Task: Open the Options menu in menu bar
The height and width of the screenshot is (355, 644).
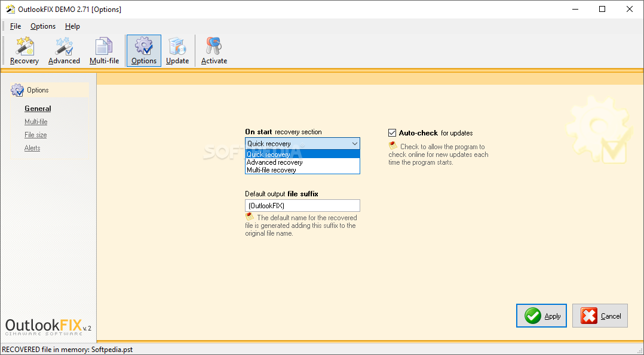Action: [43, 26]
